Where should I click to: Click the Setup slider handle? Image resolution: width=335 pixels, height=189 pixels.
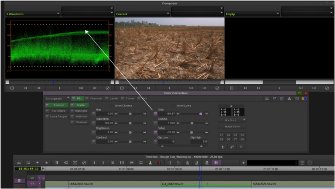(191, 132)
